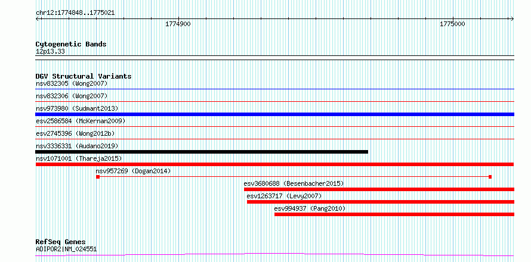Viewport: 531px width, 262px height.
Task: Click the red esv3680688 variant bar
Action: tap(379, 189)
